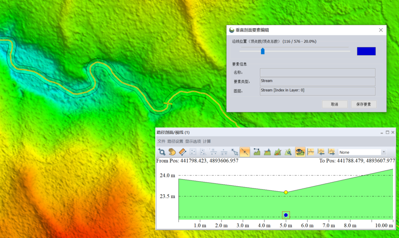Click the 名称 input field
Screen dimensions: 399x238
click(x=317, y=72)
